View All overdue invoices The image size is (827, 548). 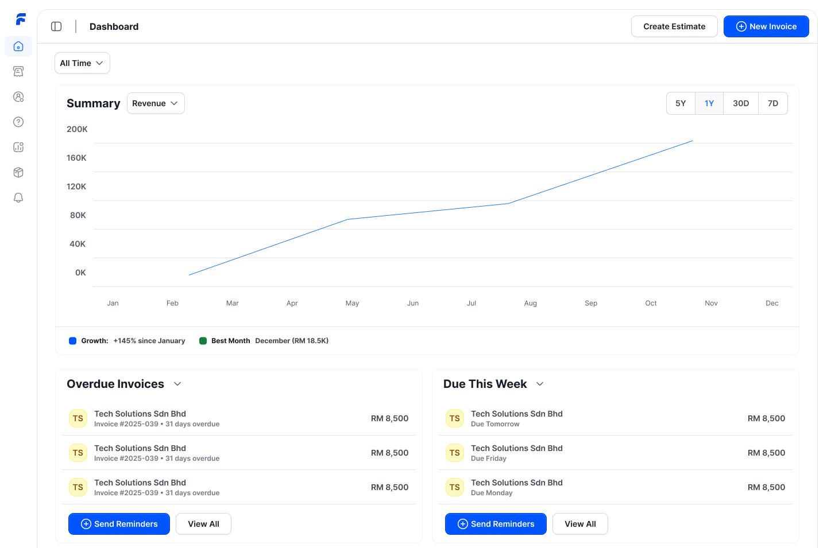coord(203,524)
